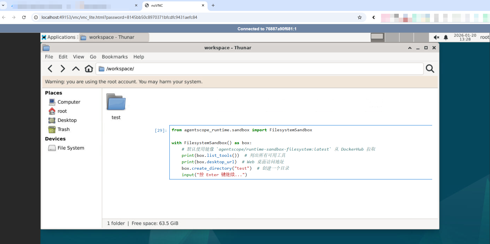Select File System under Devices

click(x=71, y=148)
